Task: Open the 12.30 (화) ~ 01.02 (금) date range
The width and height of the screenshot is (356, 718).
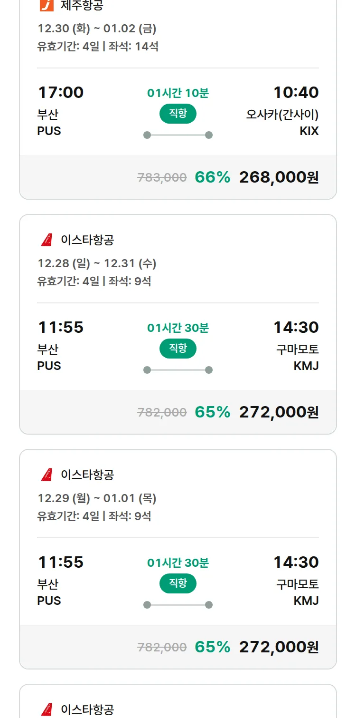Action: 97,29
